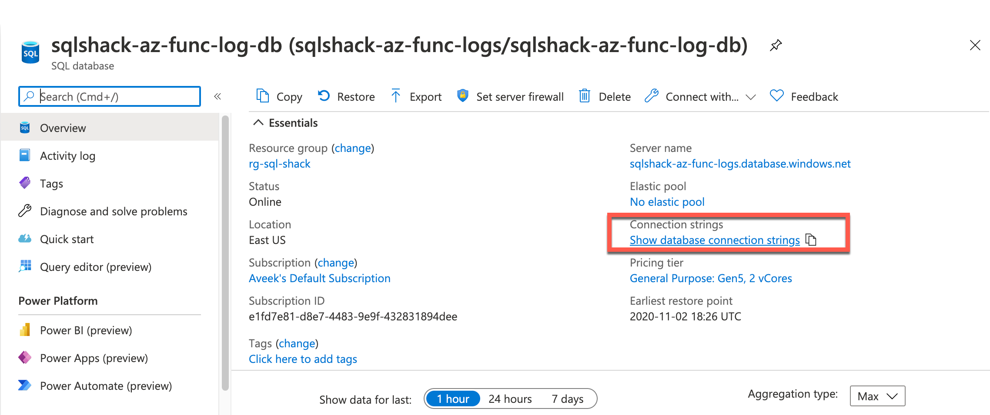
Task: Select the 7 days time range
Action: (x=567, y=399)
